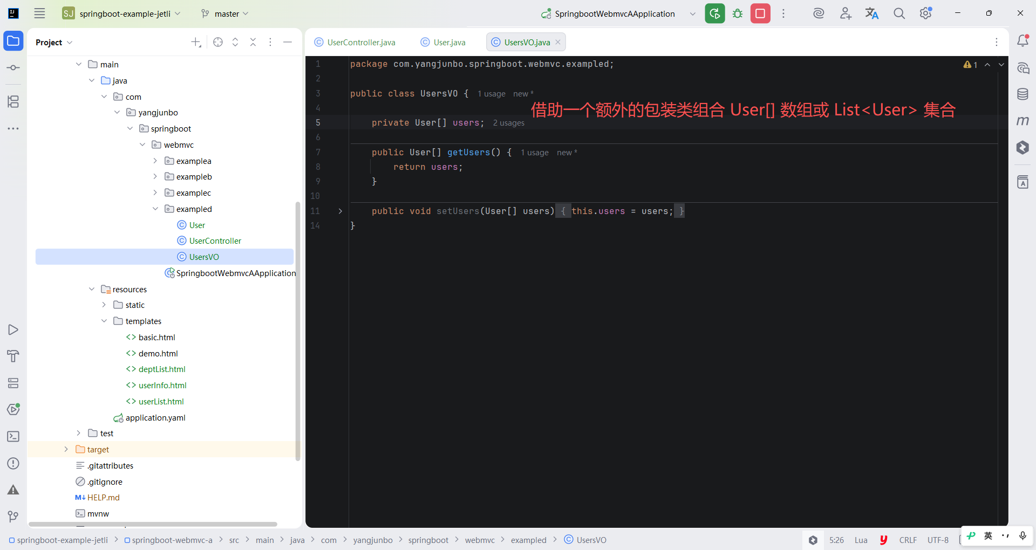
Task: Toggle the Project tool window
Action: point(13,41)
